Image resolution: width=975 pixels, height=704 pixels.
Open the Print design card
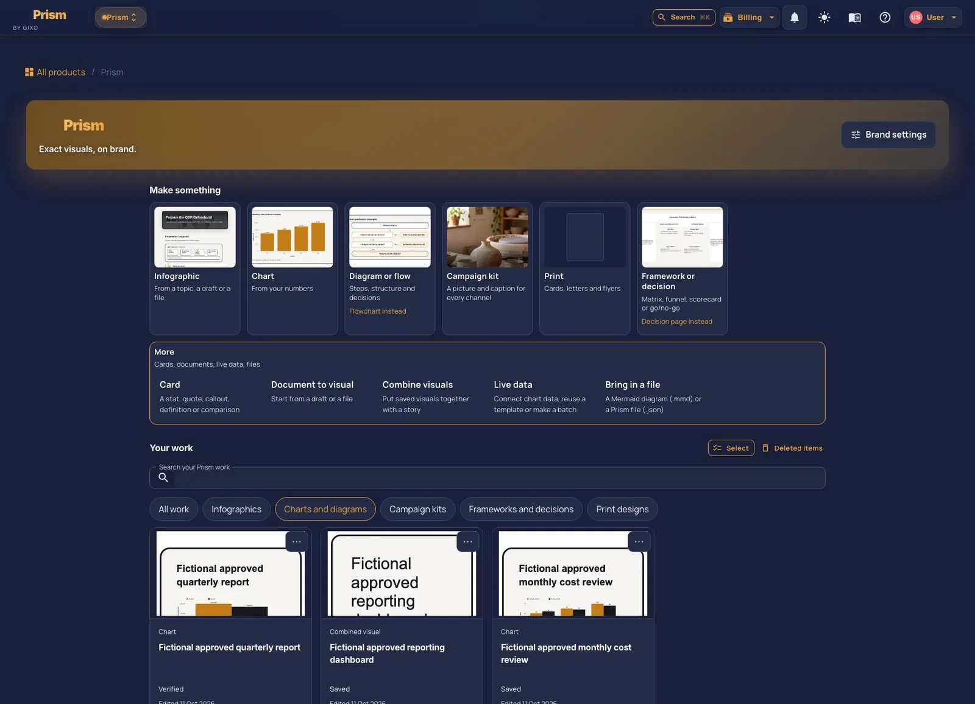pyautogui.click(x=585, y=269)
